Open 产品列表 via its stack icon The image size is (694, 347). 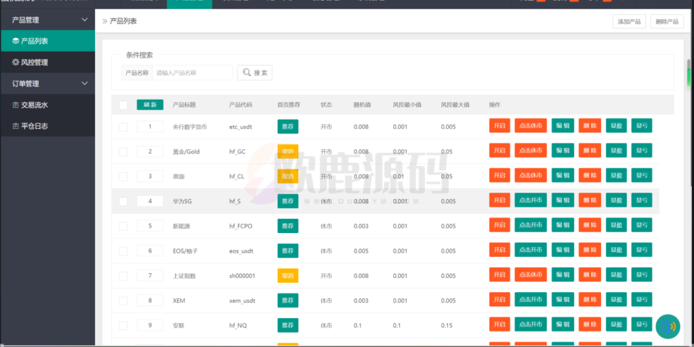coord(15,41)
